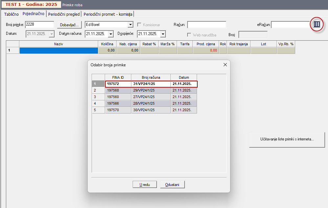
Task: Click the Dobavljač... button
Action: 69,25
